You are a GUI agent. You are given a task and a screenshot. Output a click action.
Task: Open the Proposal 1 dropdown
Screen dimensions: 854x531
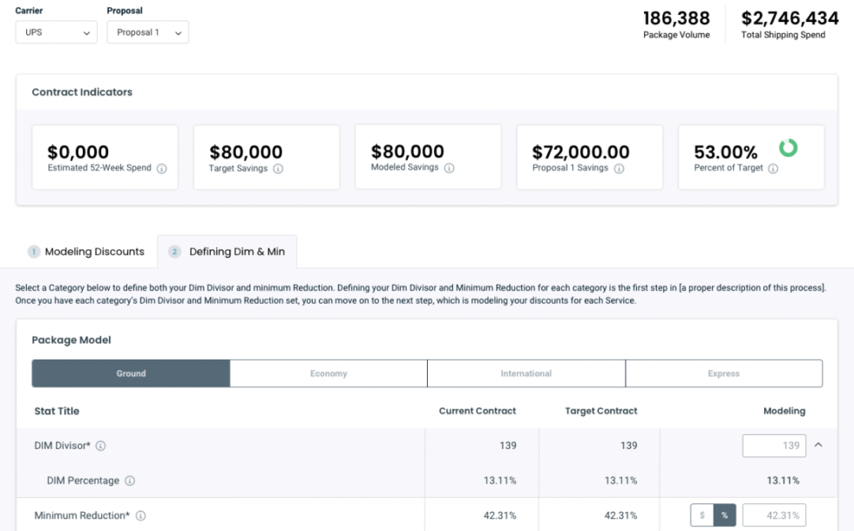pos(147,31)
